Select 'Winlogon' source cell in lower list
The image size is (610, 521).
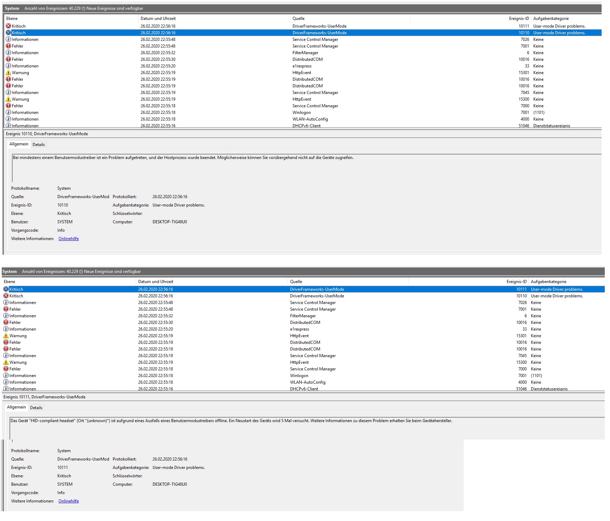click(x=299, y=376)
